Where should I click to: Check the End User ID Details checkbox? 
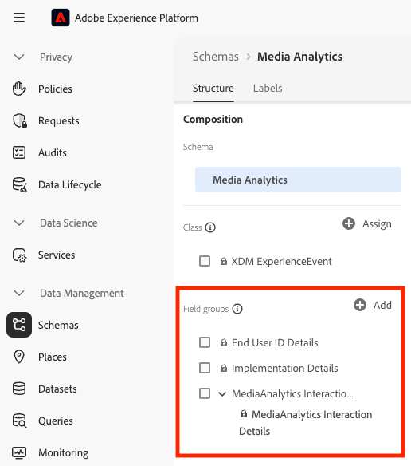(x=205, y=342)
